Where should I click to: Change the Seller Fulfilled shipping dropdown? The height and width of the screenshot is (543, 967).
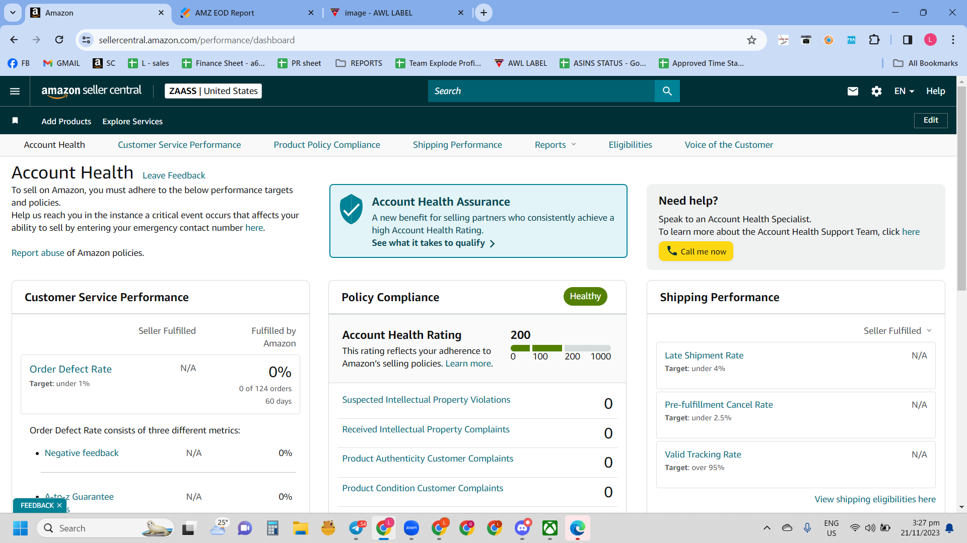coord(897,331)
